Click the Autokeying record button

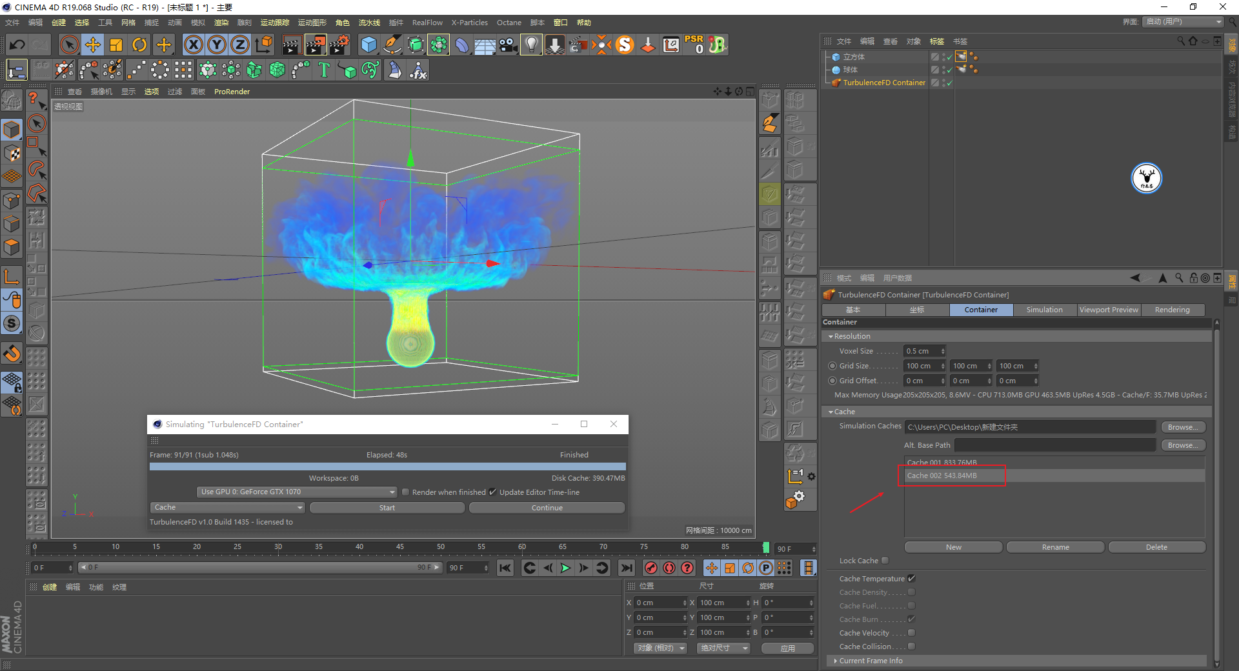coord(669,568)
